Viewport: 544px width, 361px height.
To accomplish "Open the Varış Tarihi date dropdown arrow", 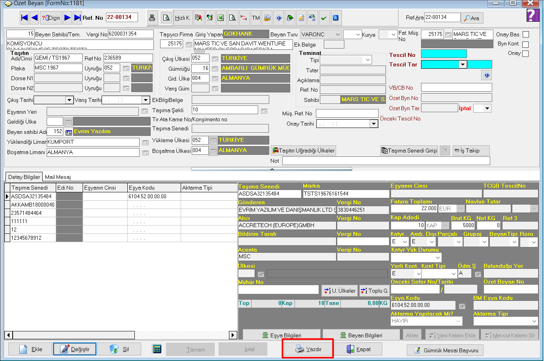I will pos(145,100).
